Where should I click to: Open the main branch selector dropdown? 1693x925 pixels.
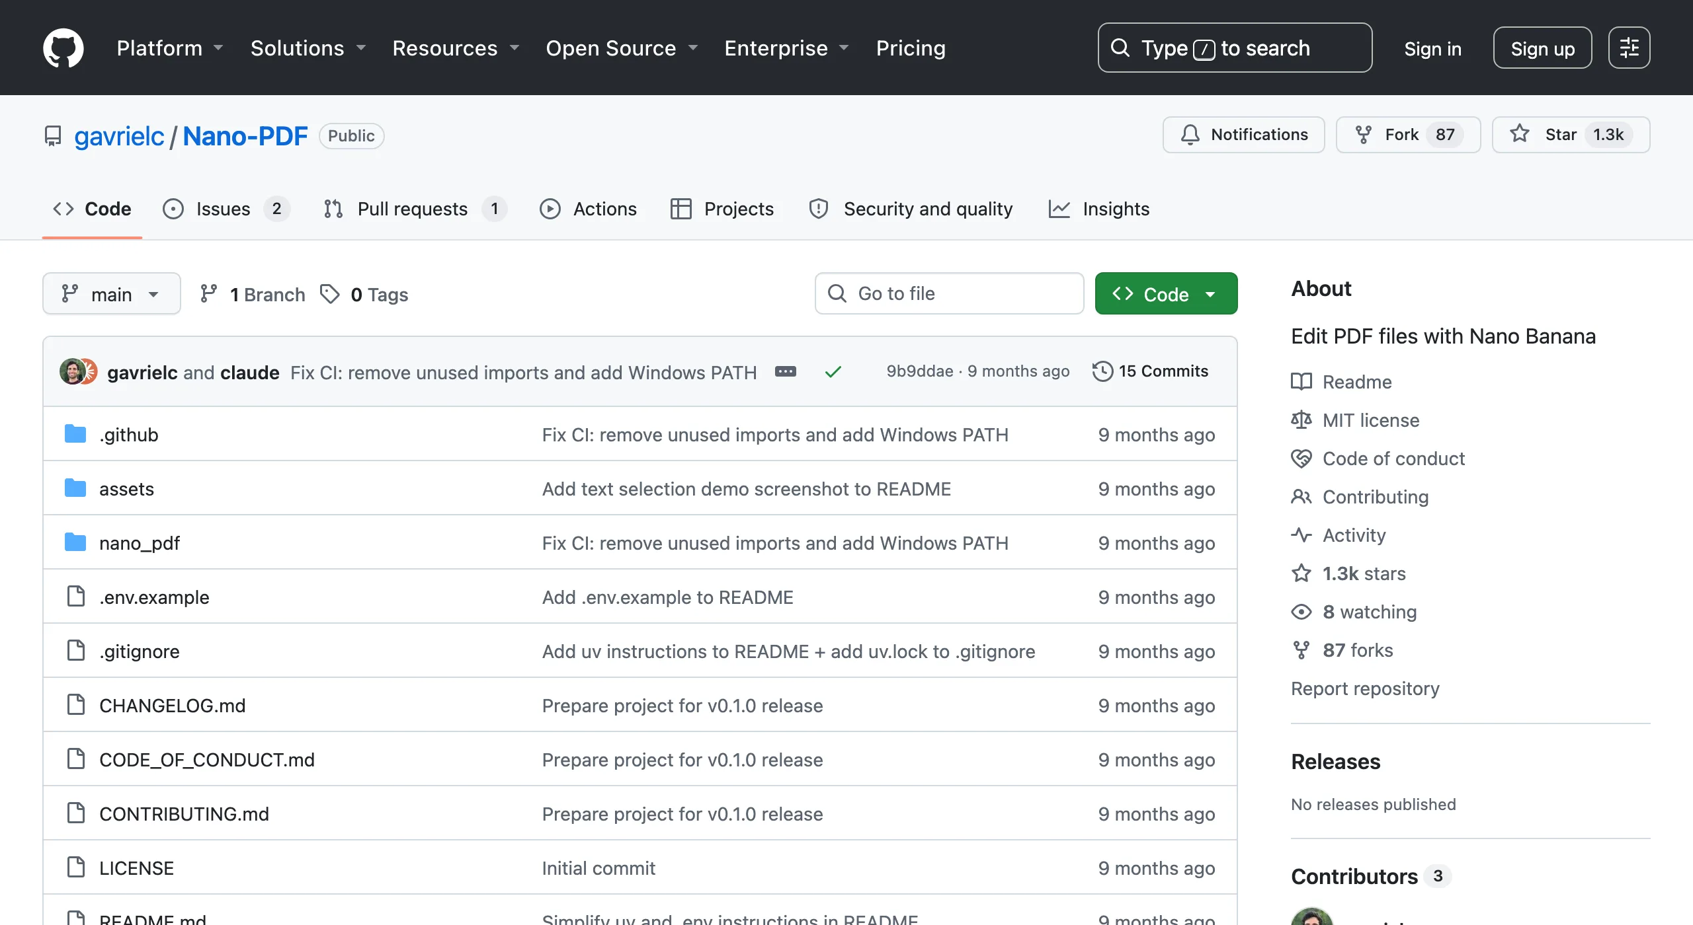point(112,294)
